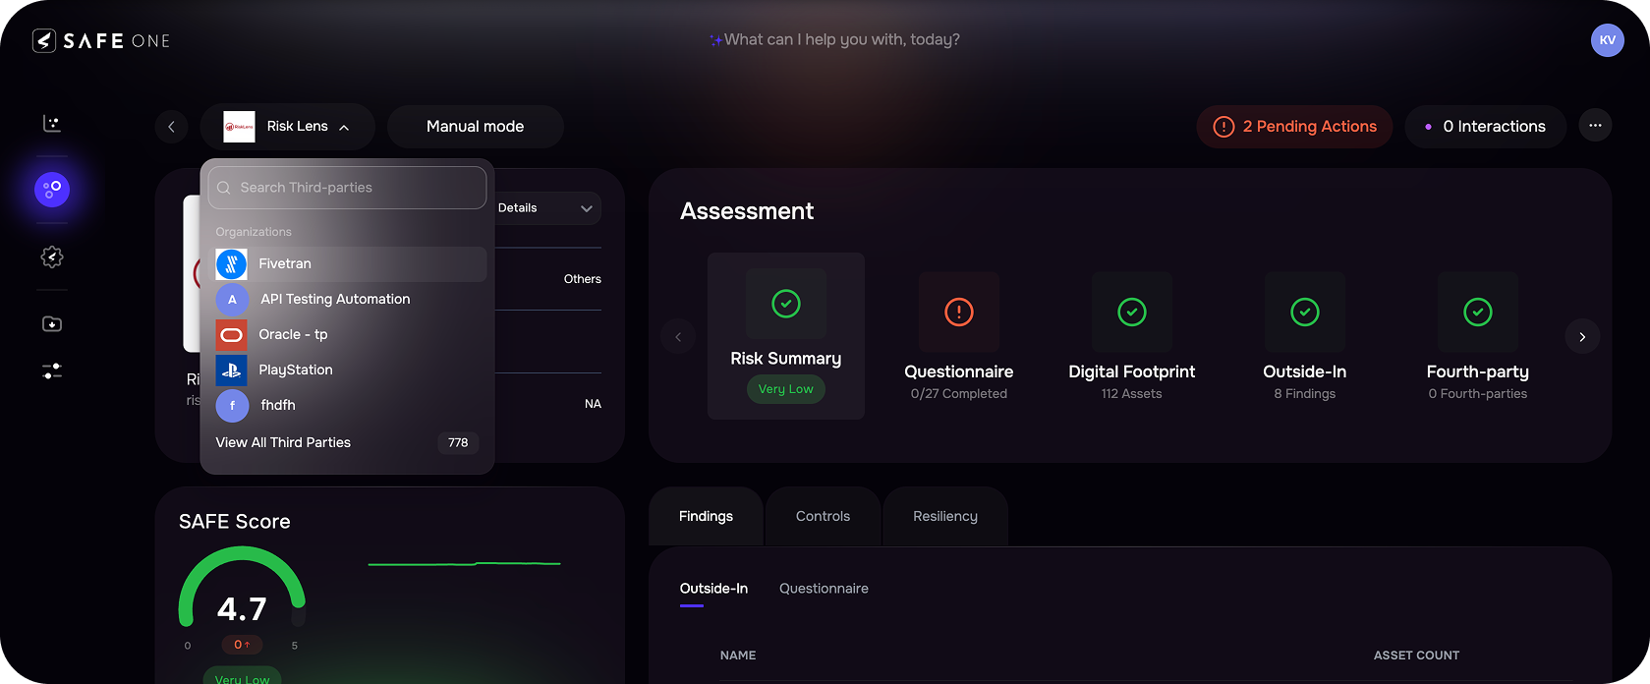Open the Fourth-party assessment card
Viewport: 1650px width, 684px height.
point(1478,336)
